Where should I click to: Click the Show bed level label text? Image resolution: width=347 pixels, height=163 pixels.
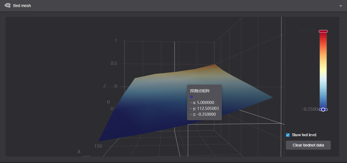click(x=304, y=135)
